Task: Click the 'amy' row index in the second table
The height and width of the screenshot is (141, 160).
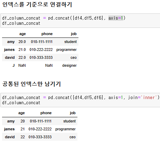Action: [11, 121]
